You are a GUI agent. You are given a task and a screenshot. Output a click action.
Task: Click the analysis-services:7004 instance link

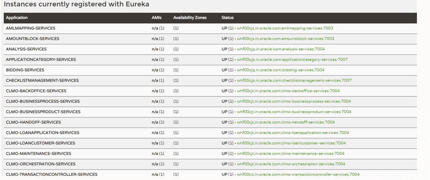[x=281, y=49]
